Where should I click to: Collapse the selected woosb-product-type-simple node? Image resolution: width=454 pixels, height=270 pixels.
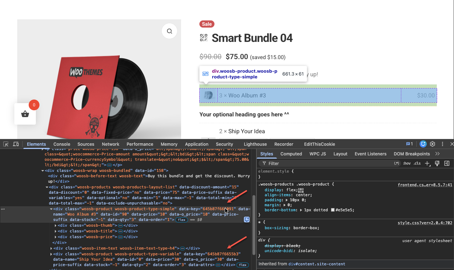51,209
